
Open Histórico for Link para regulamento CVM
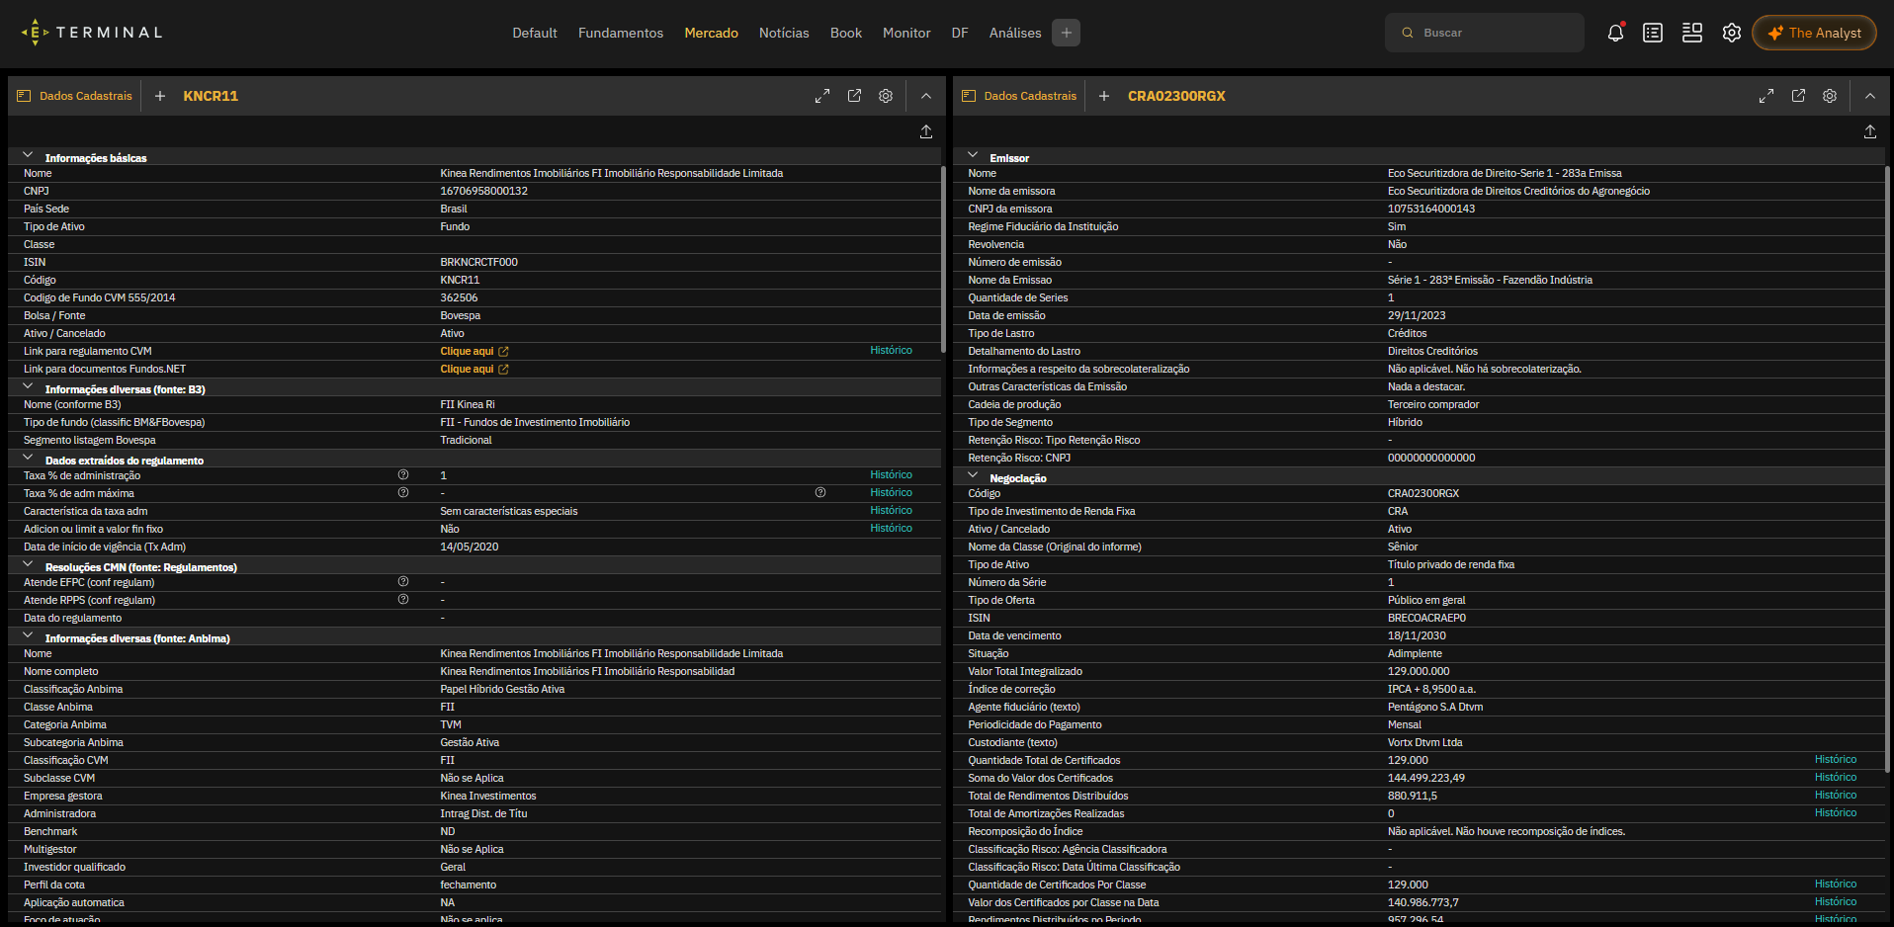891,350
